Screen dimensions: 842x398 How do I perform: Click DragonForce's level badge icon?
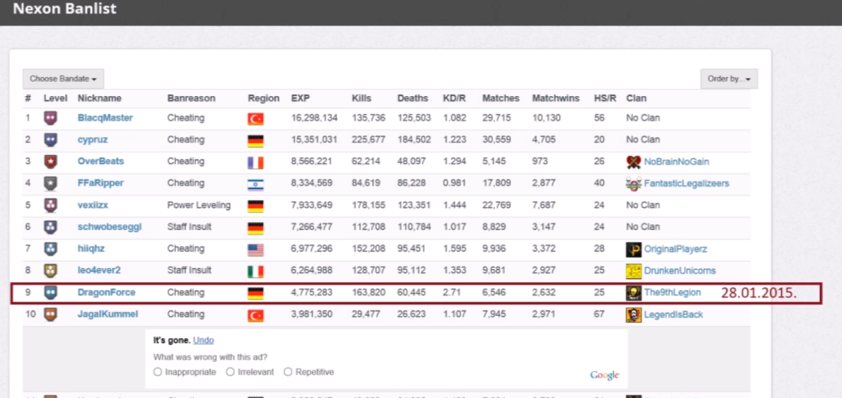pyautogui.click(x=50, y=293)
